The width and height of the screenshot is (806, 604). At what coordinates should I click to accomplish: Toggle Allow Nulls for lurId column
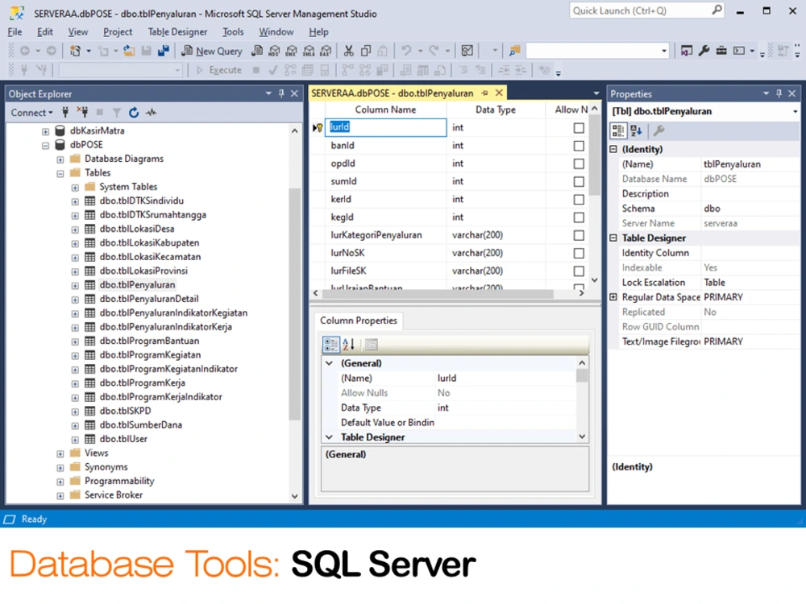pyautogui.click(x=579, y=128)
